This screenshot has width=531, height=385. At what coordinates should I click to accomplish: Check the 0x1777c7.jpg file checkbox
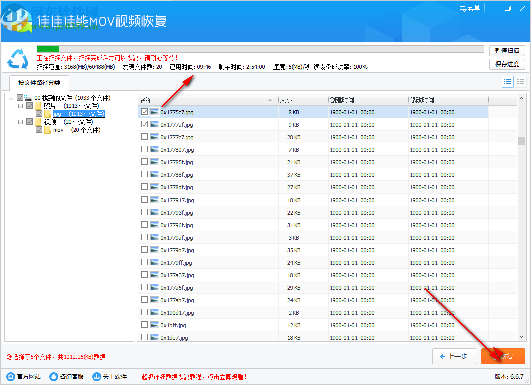pyautogui.click(x=144, y=137)
